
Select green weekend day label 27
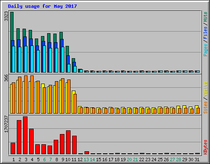click(x=172, y=159)
